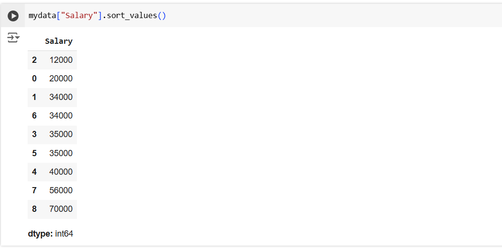
Task: Click the 70000 salary value
Action: pyautogui.click(x=61, y=209)
